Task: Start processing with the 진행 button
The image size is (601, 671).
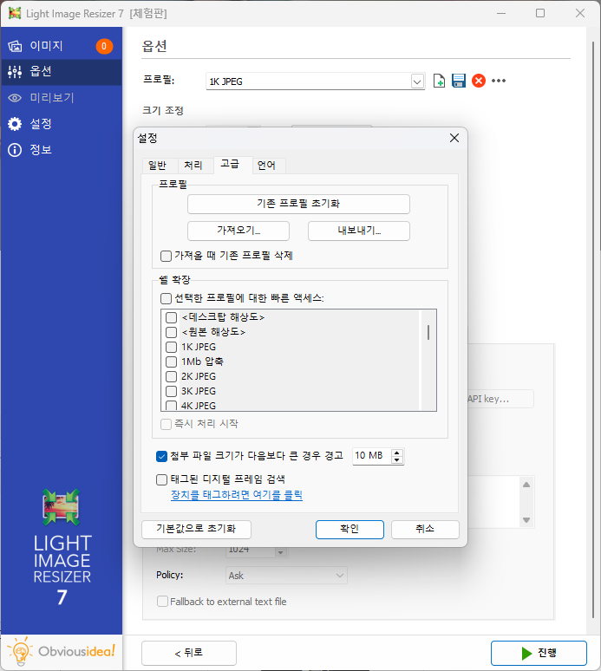Action: point(539,653)
